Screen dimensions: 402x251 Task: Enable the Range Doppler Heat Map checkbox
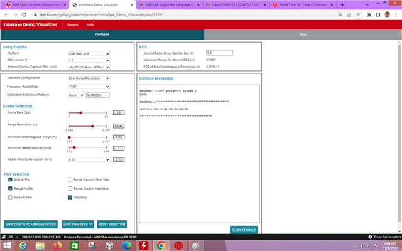[70, 188]
